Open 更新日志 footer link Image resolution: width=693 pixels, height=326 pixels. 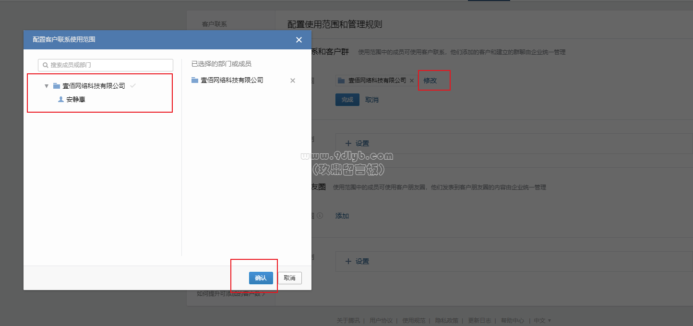tap(479, 320)
